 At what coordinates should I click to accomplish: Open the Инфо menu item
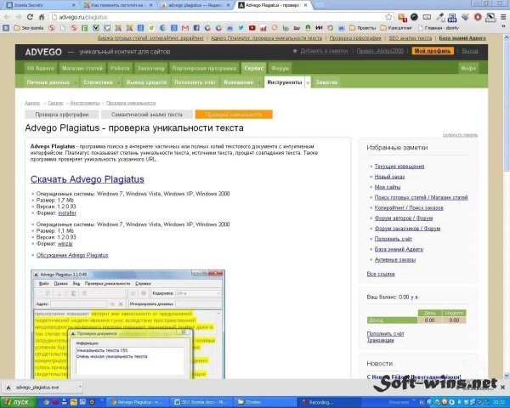pyautogui.click(x=468, y=68)
